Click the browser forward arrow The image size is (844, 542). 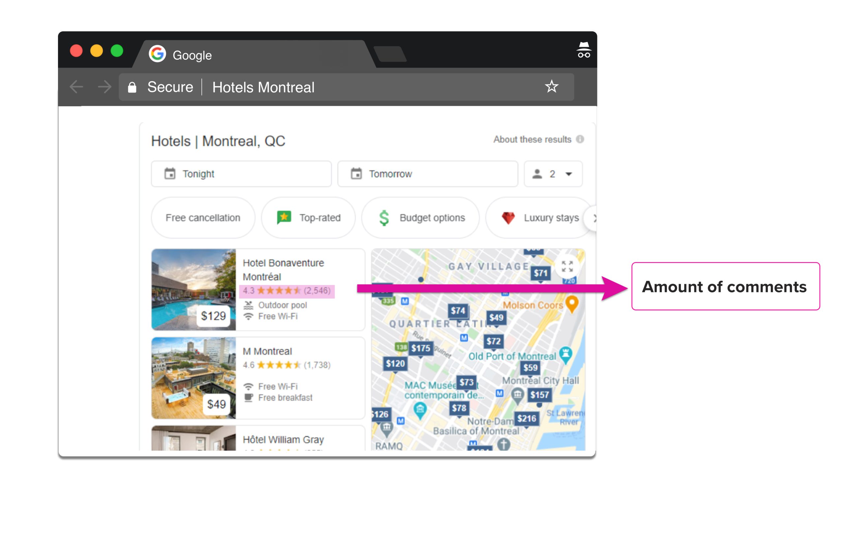(105, 86)
